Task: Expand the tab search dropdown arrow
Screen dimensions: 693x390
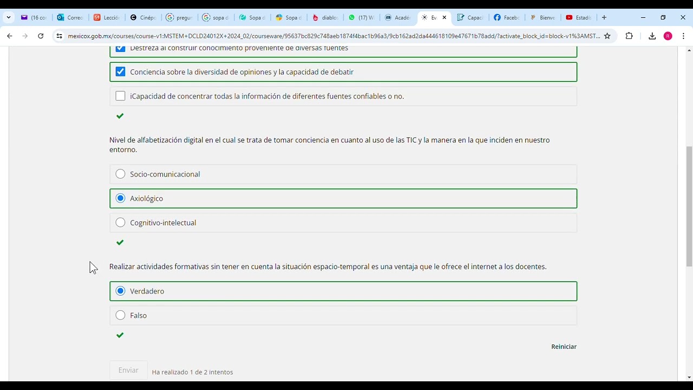Action: click(8, 17)
